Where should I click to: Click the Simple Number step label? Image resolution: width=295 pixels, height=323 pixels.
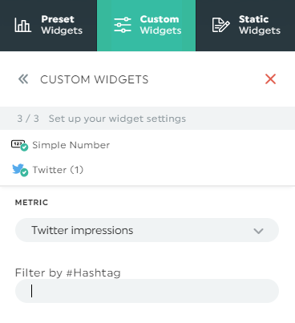(x=71, y=145)
